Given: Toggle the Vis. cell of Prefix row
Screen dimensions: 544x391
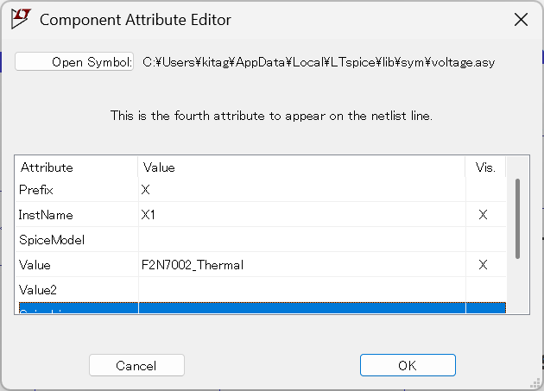Looking at the screenshot, I should coord(485,190).
